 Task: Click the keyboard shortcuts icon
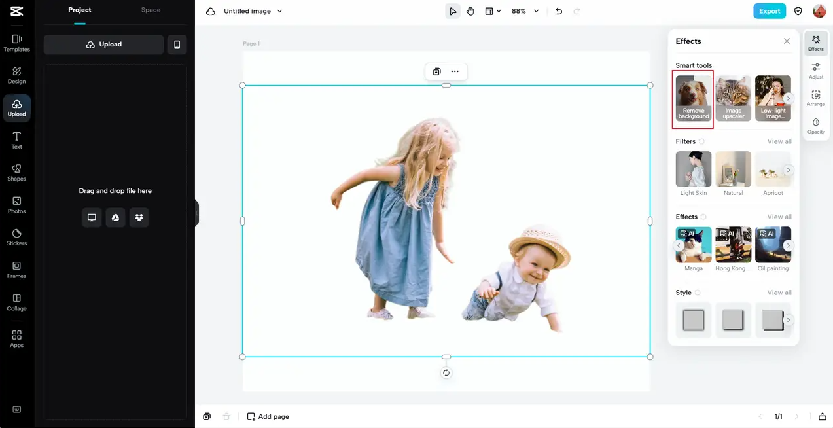pos(17,410)
